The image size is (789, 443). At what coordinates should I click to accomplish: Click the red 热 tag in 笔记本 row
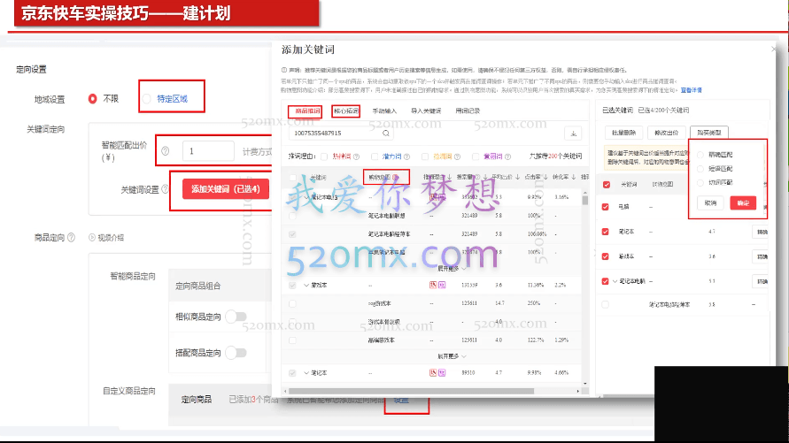tap(433, 372)
